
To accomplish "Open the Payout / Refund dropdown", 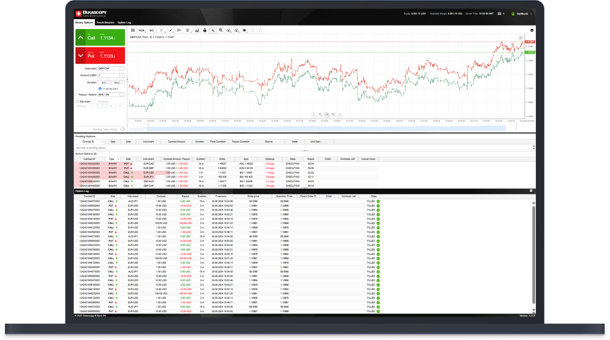I will [x=111, y=95].
